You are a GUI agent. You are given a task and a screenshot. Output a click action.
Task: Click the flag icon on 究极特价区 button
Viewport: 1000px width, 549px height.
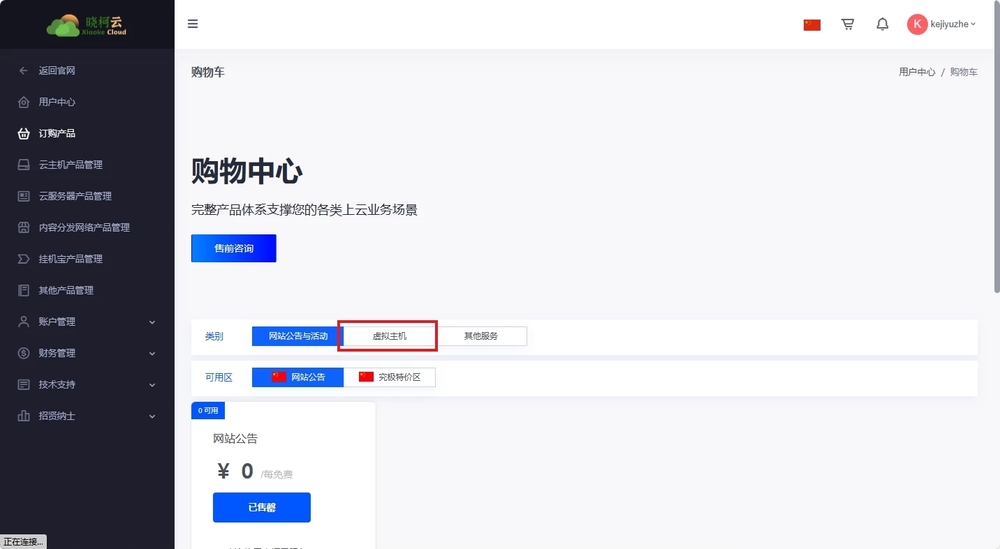(x=367, y=377)
